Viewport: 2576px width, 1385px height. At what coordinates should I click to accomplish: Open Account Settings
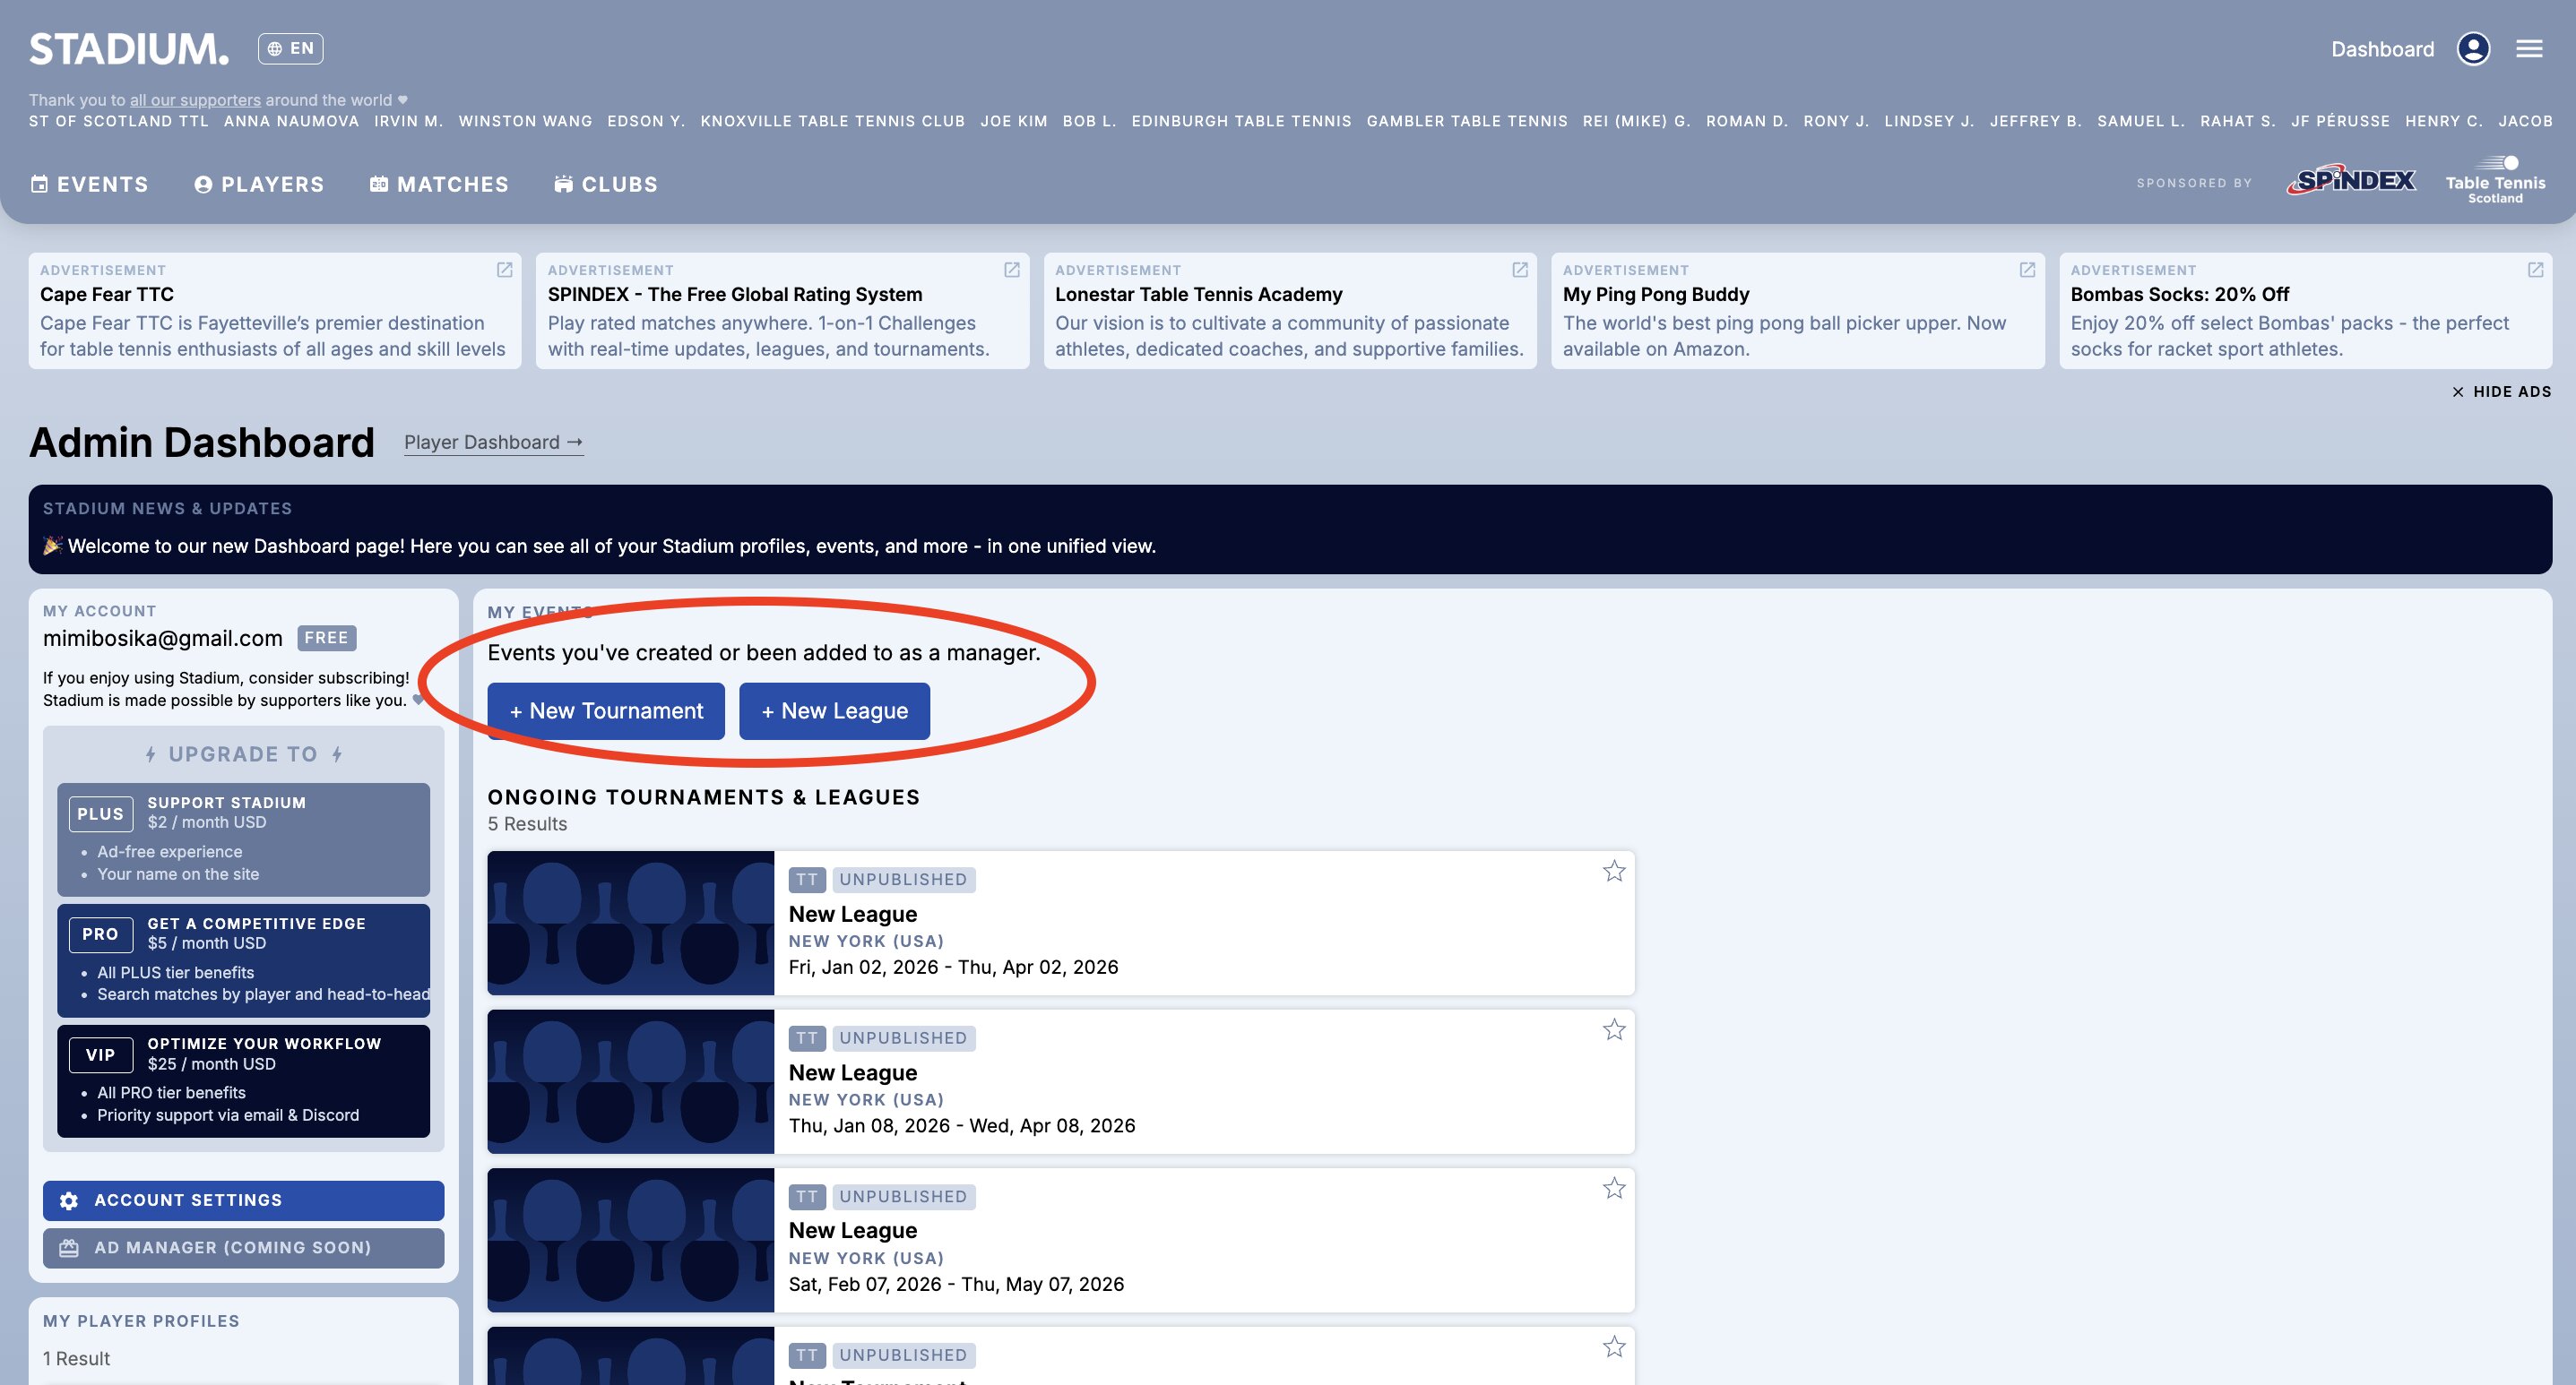tap(243, 1200)
